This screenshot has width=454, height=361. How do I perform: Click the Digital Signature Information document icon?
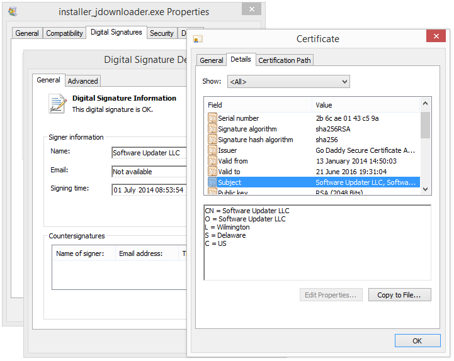click(57, 104)
